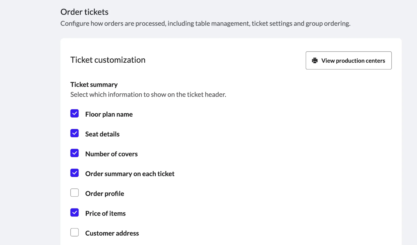Click the Customer address label text

pos(112,233)
